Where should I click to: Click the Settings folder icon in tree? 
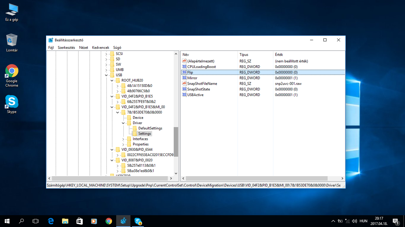tap(135, 134)
